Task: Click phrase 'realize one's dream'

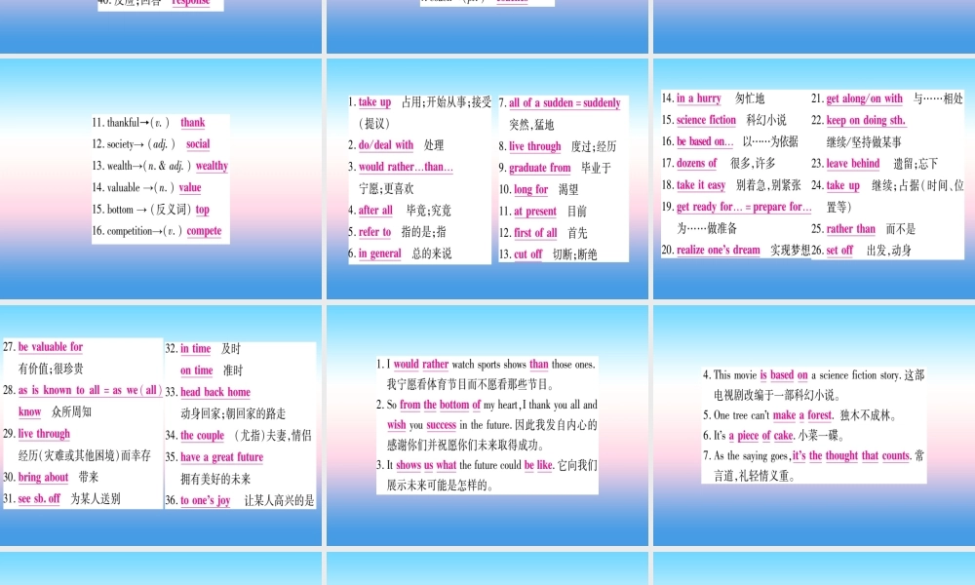Action: click(719, 250)
